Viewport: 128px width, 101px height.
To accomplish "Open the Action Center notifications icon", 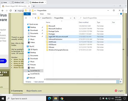I will coord(125,98).
